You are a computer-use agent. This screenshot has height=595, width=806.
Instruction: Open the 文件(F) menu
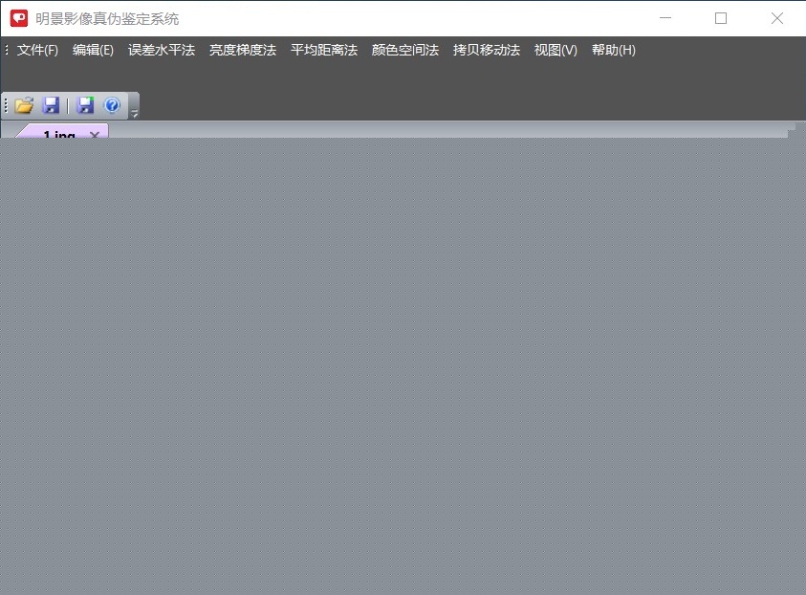[x=37, y=50]
